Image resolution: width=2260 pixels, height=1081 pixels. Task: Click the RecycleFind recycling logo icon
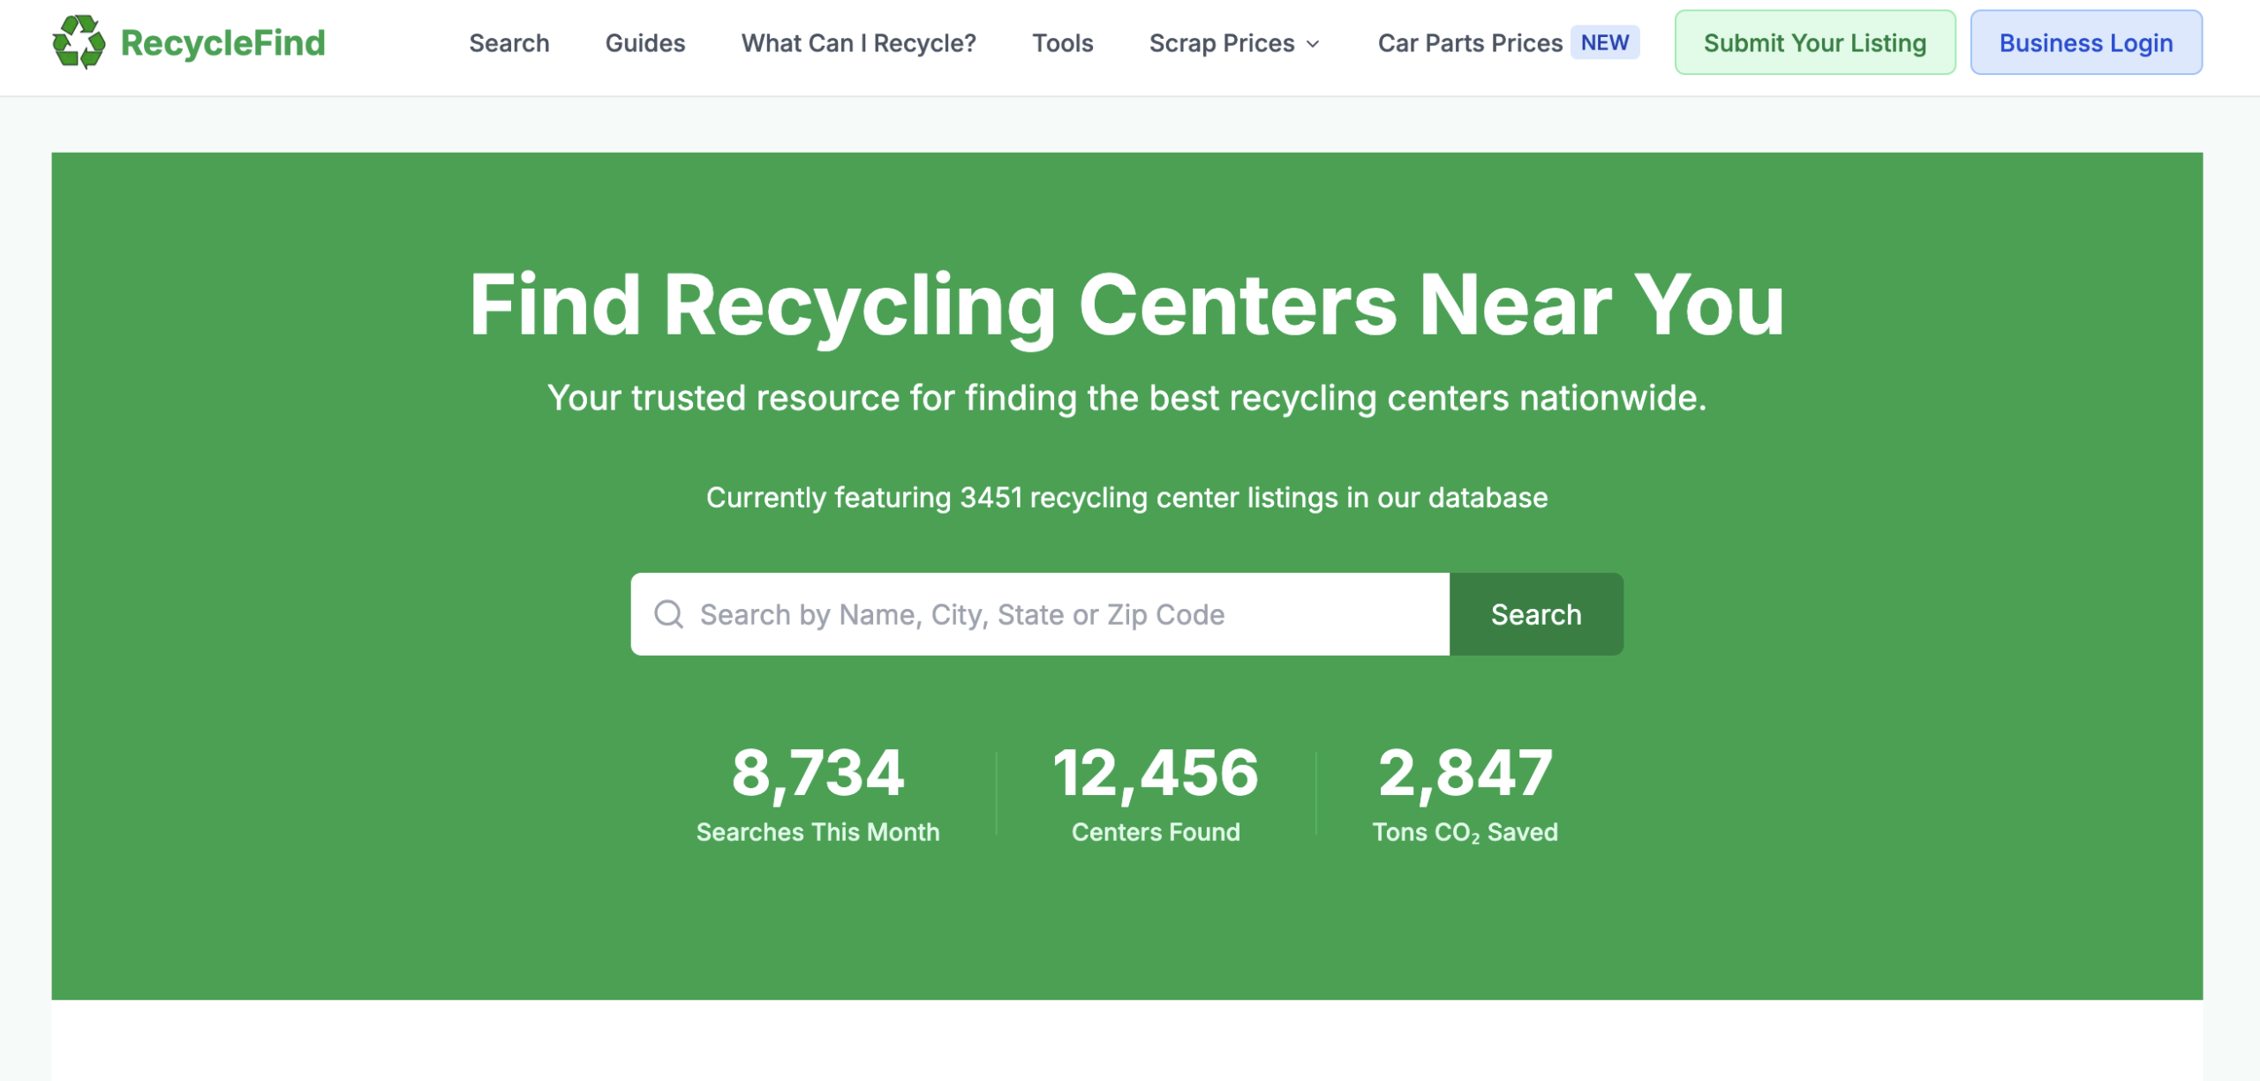pyautogui.click(x=79, y=42)
